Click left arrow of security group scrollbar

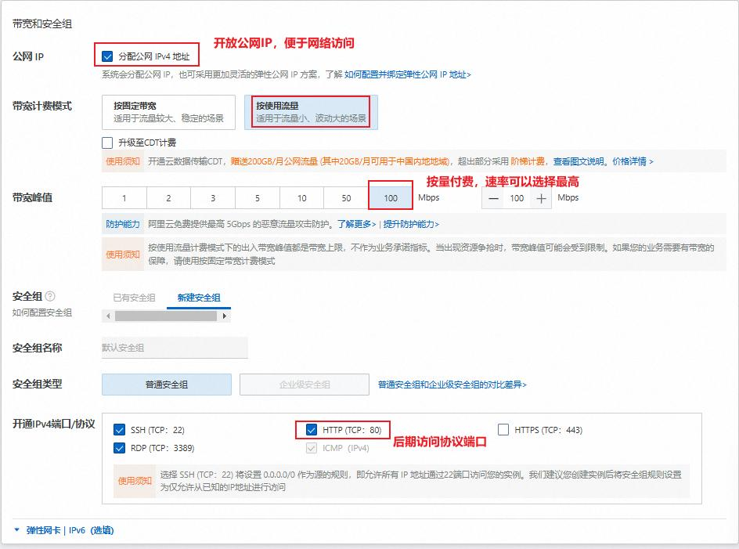coord(108,316)
